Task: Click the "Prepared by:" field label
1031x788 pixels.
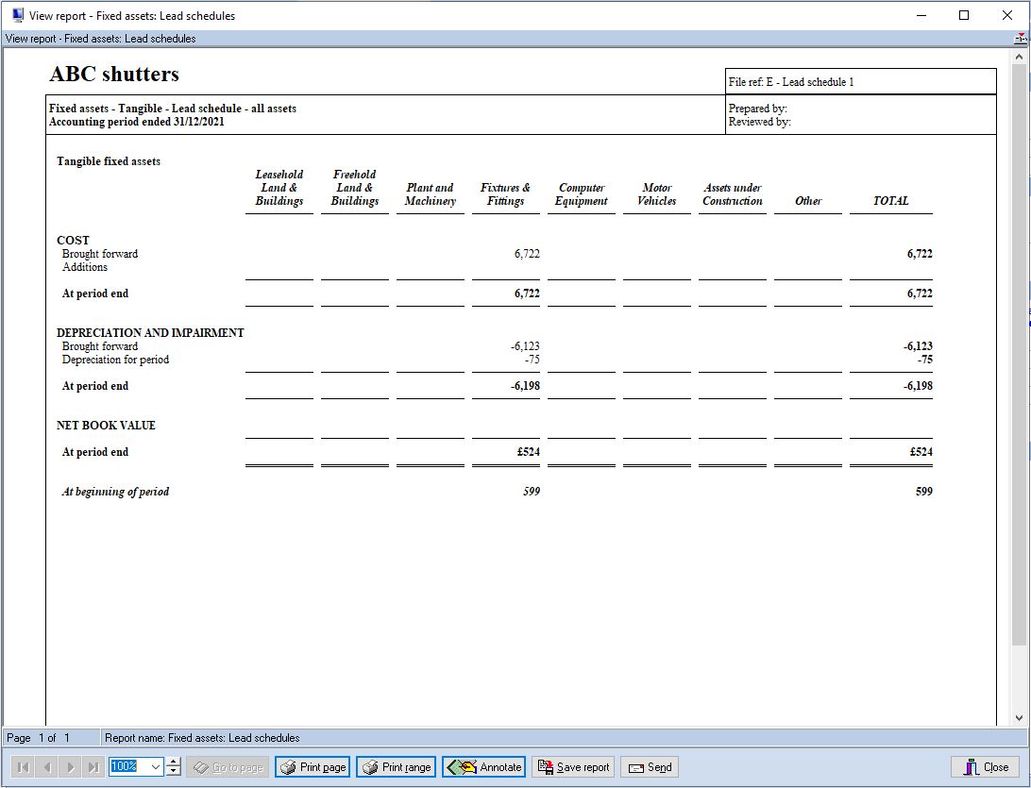Action: click(757, 109)
